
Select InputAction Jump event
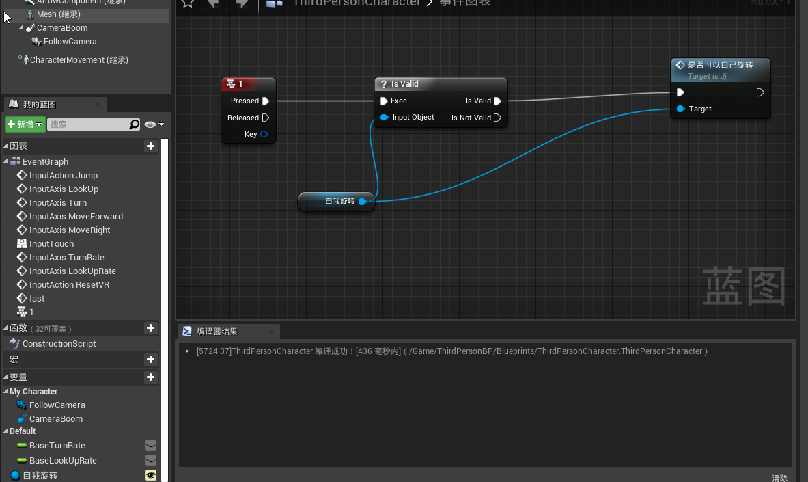64,176
